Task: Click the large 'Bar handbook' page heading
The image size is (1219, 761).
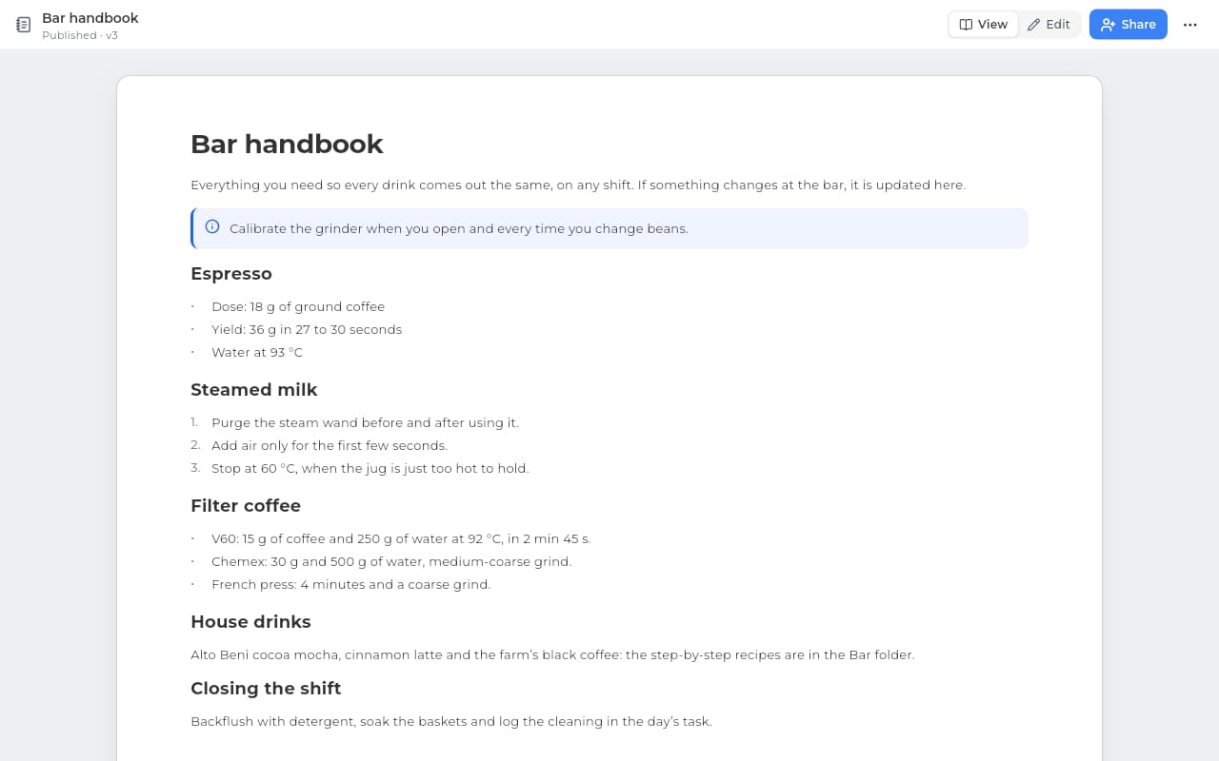Action: tap(287, 144)
